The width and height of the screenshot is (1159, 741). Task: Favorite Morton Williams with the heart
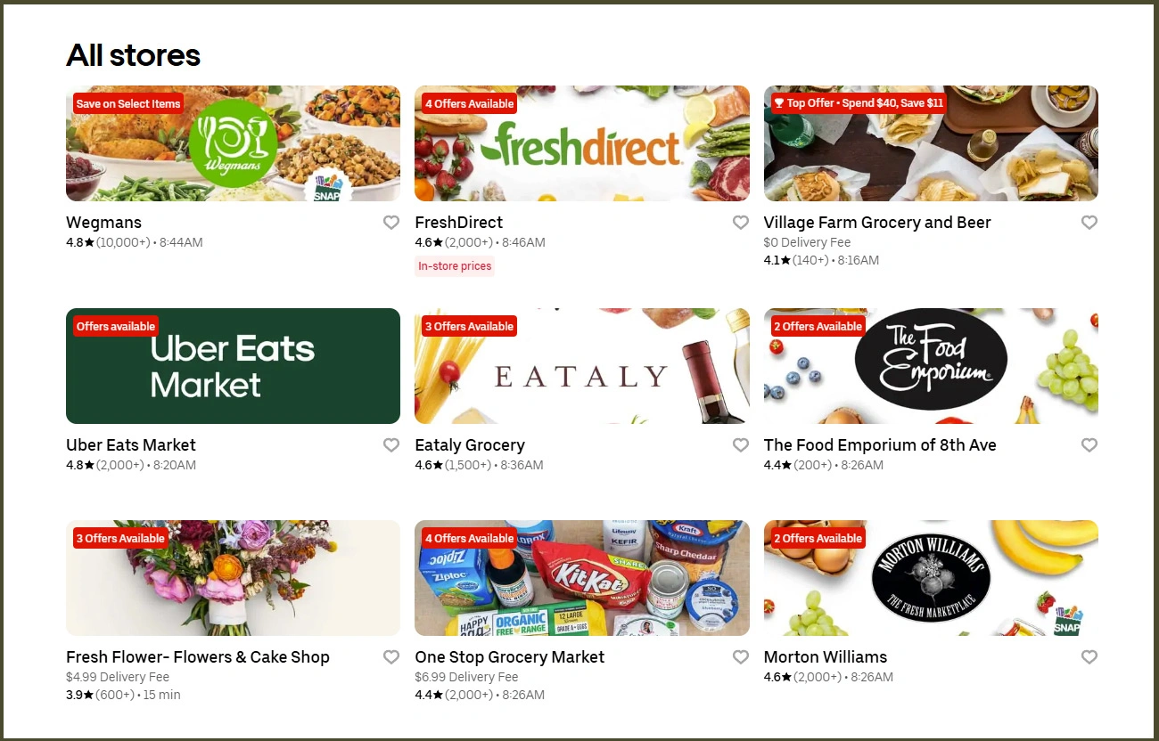pyautogui.click(x=1089, y=657)
